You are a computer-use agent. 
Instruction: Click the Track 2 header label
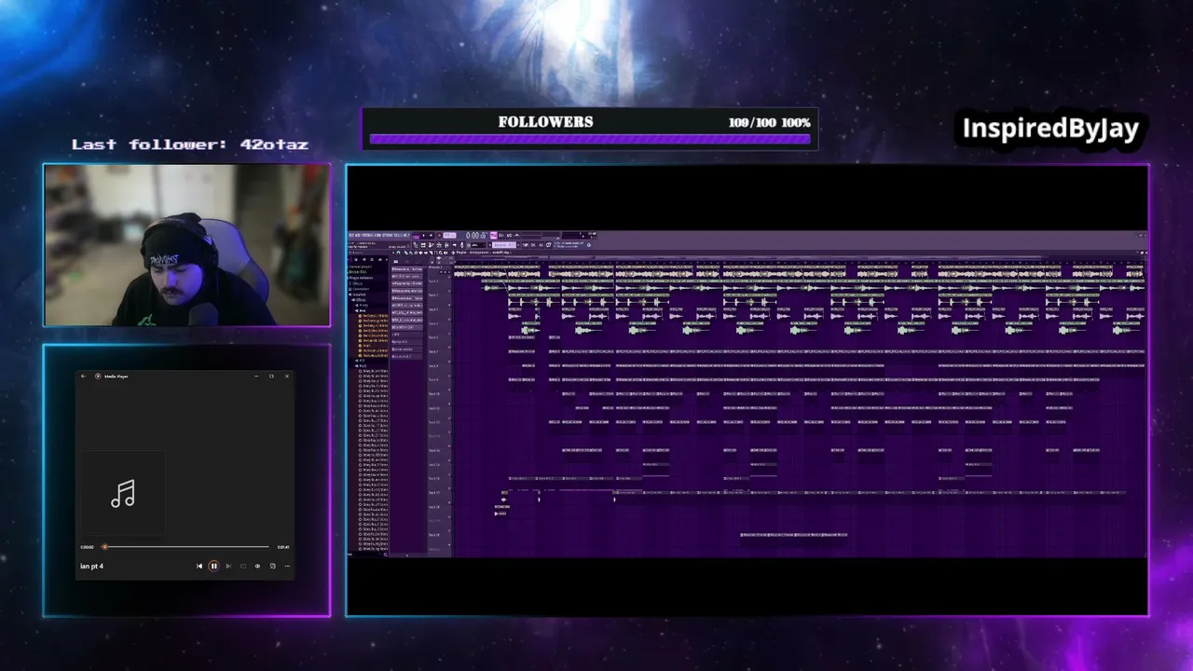[x=433, y=281]
